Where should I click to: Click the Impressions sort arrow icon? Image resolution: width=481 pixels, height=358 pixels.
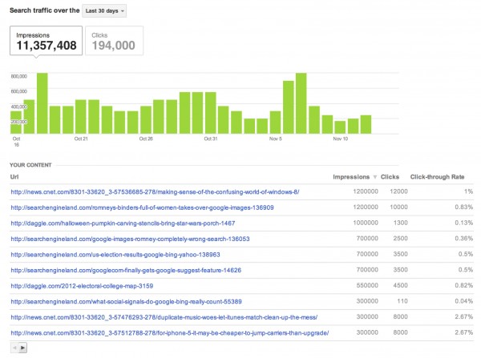[x=374, y=177]
